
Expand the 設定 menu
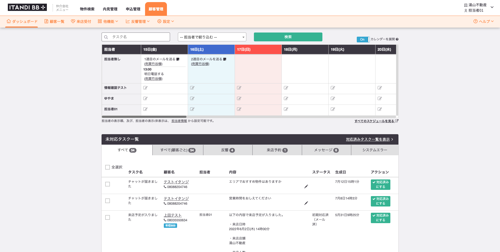click(x=166, y=22)
